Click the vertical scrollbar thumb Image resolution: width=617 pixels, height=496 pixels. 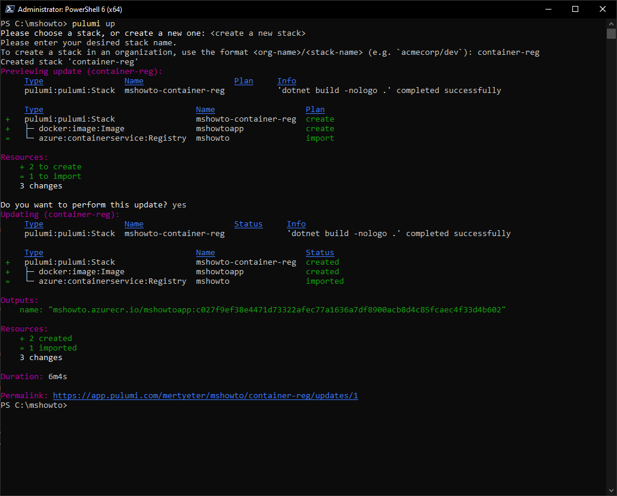pos(611,33)
